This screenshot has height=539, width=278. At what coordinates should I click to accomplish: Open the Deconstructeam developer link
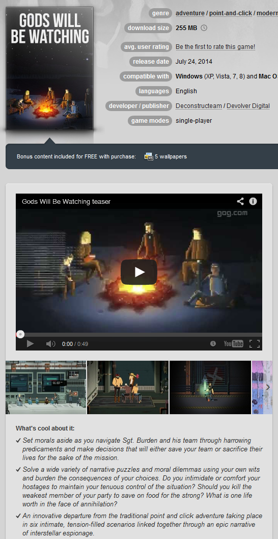(199, 106)
